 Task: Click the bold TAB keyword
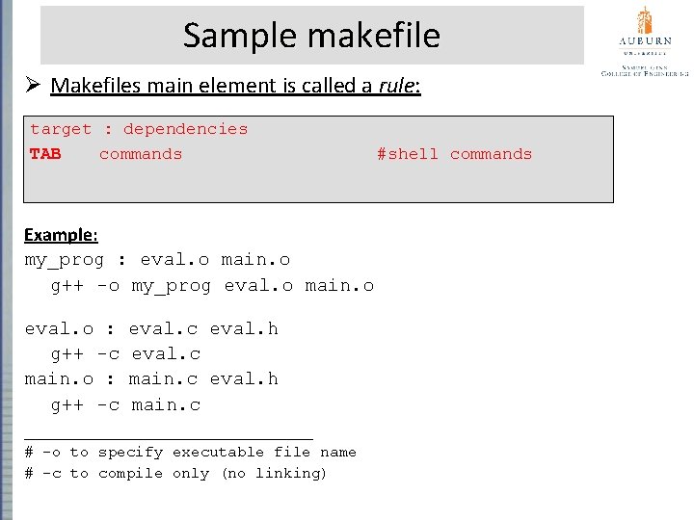[45, 154]
